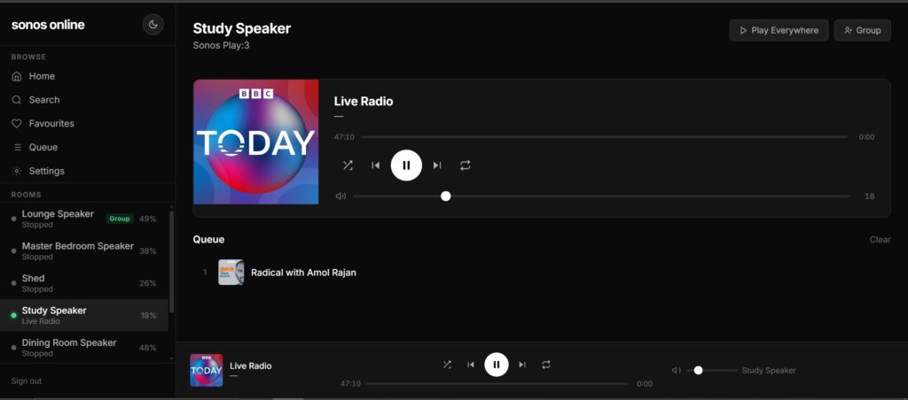The image size is (908, 400).
Task: Select the Master Bedroom Speaker room
Action: pyautogui.click(x=84, y=250)
